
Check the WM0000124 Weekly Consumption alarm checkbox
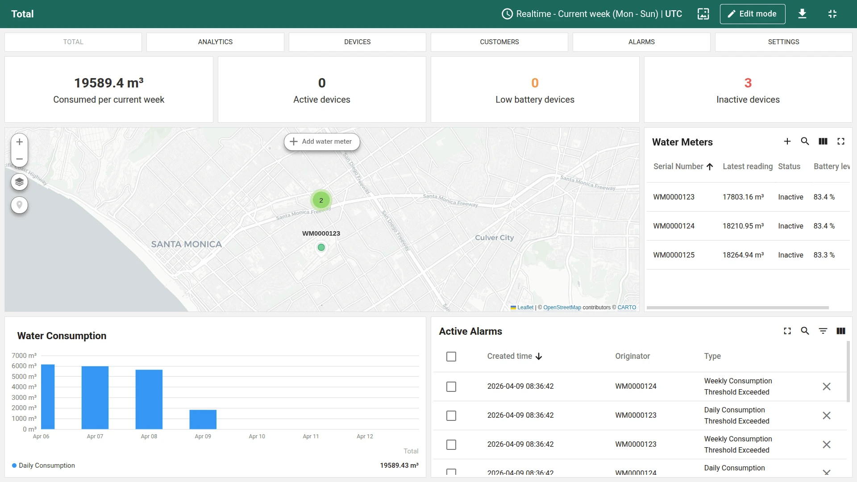(451, 386)
